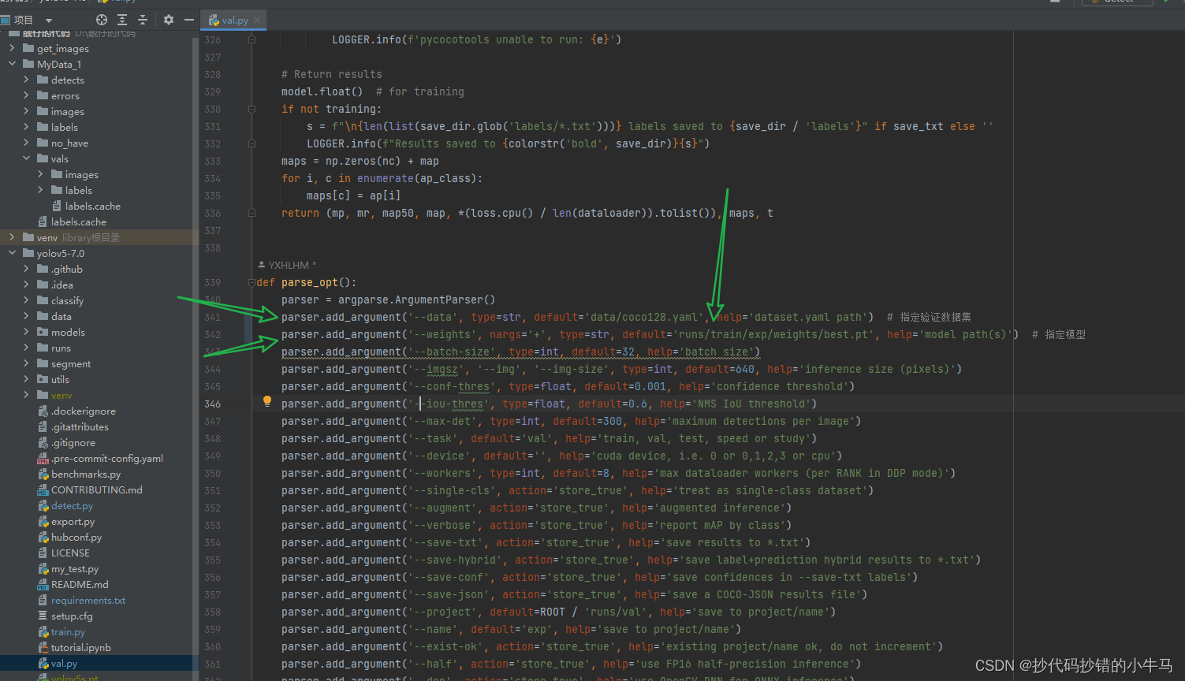
Task: Select labels.cache file under vals
Action: tap(92, 206)
